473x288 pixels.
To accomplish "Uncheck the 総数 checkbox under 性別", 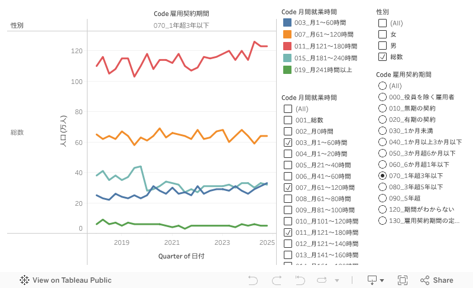I will click(x=382, y=57).
